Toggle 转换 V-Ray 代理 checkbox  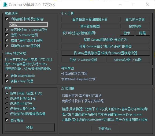tap(7, 81)
